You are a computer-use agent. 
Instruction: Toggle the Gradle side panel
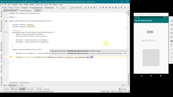[x=129, y=13]
